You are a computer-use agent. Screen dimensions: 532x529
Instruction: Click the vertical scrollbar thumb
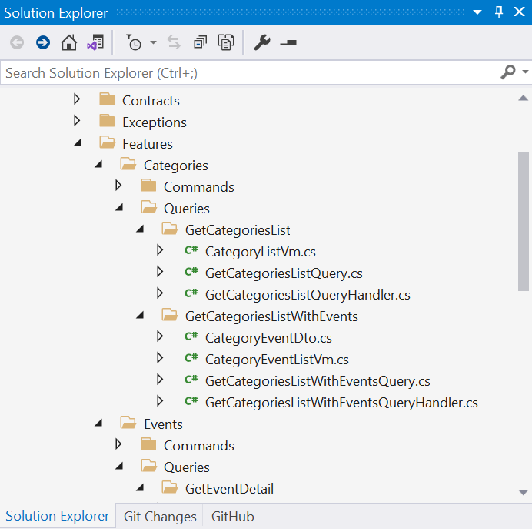[x=524, y=221]
